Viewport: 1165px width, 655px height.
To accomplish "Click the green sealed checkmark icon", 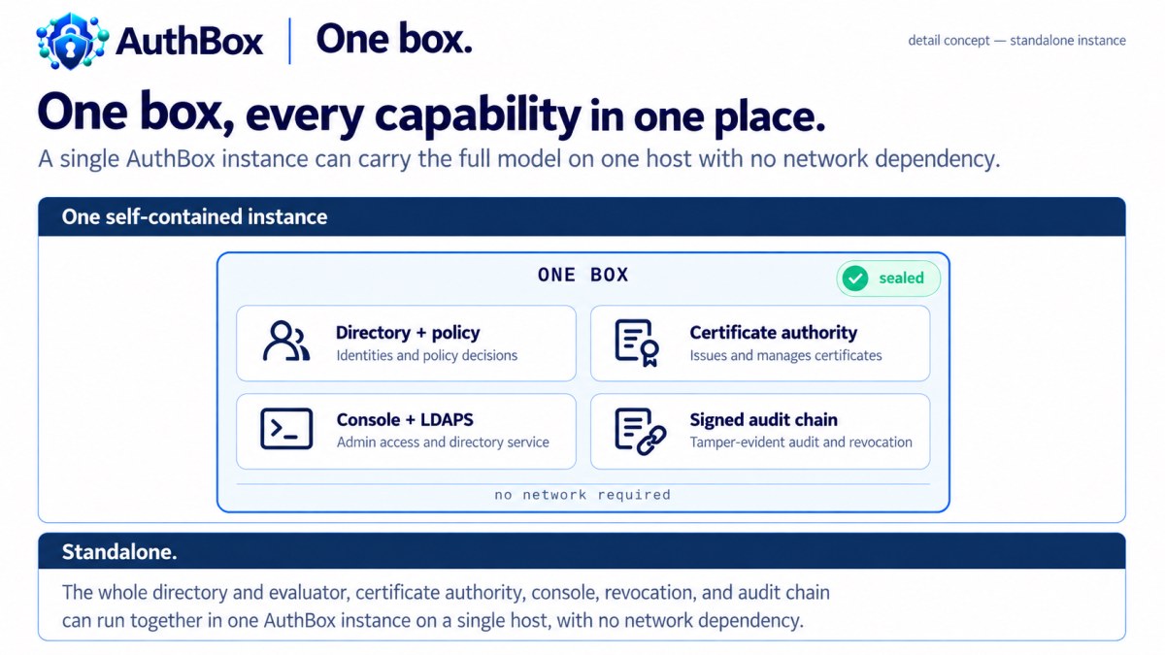I will point(855,278).
